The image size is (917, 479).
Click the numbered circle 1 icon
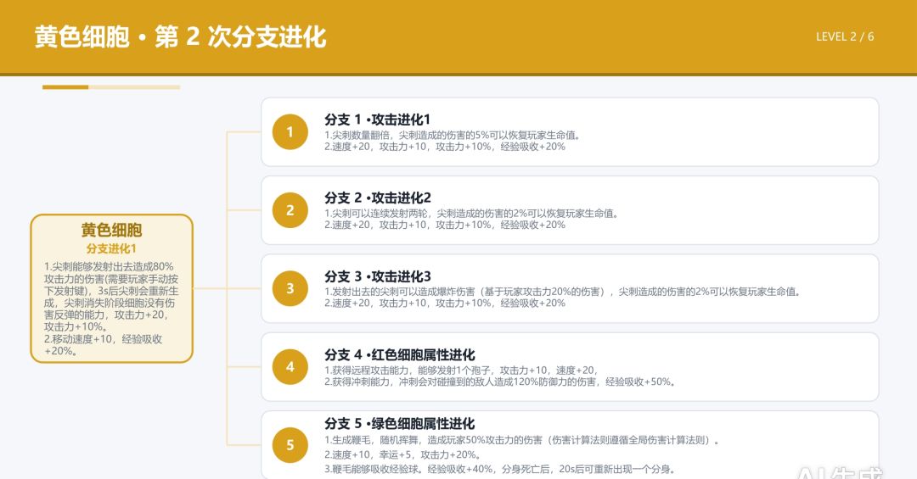[290, 132]
